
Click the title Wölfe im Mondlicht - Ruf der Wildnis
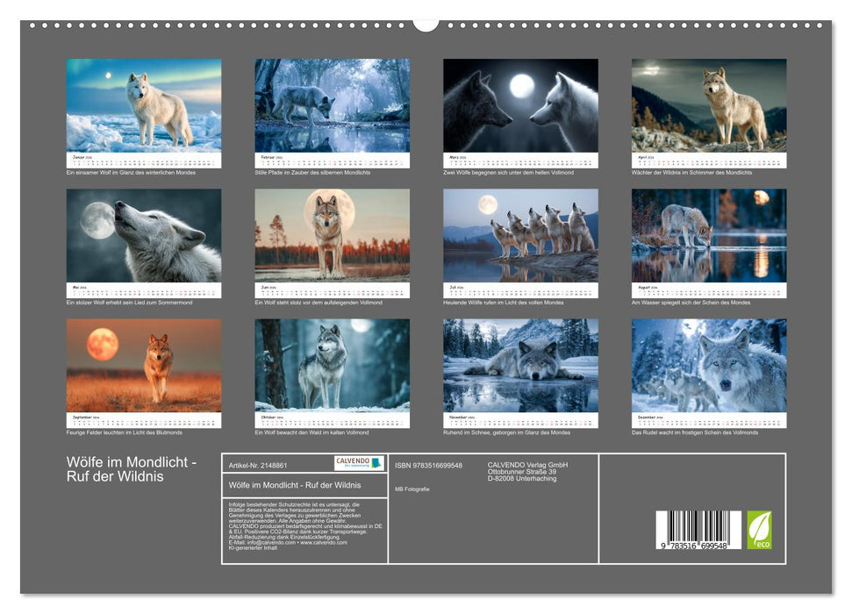[132, 467]
